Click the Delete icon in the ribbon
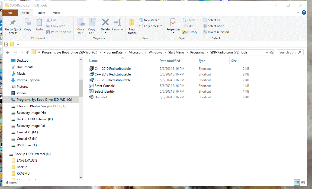 click(x=105, y=23)
